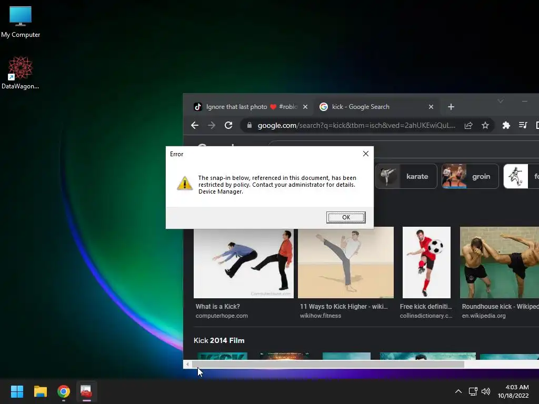Click the computerhope.com source link
539x404 pixels.
pyautogui.click(x=222, y=316)
